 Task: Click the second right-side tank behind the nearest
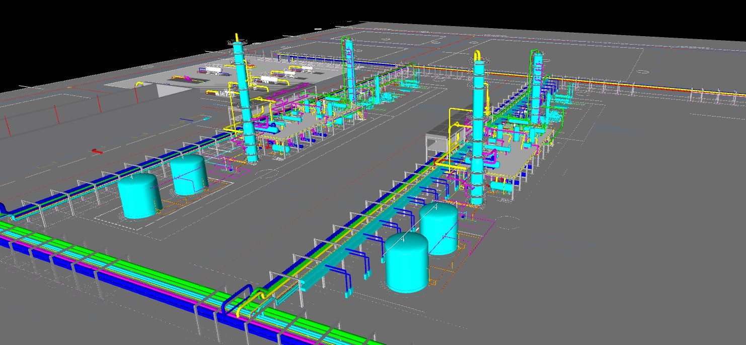pyautogui.click(x=439, y=228)
